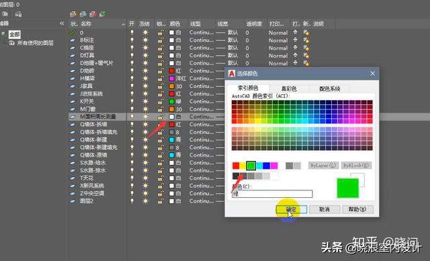Click freeze sun icon on S水路-给水 layer
430x261 pixels.
(145, 163)
